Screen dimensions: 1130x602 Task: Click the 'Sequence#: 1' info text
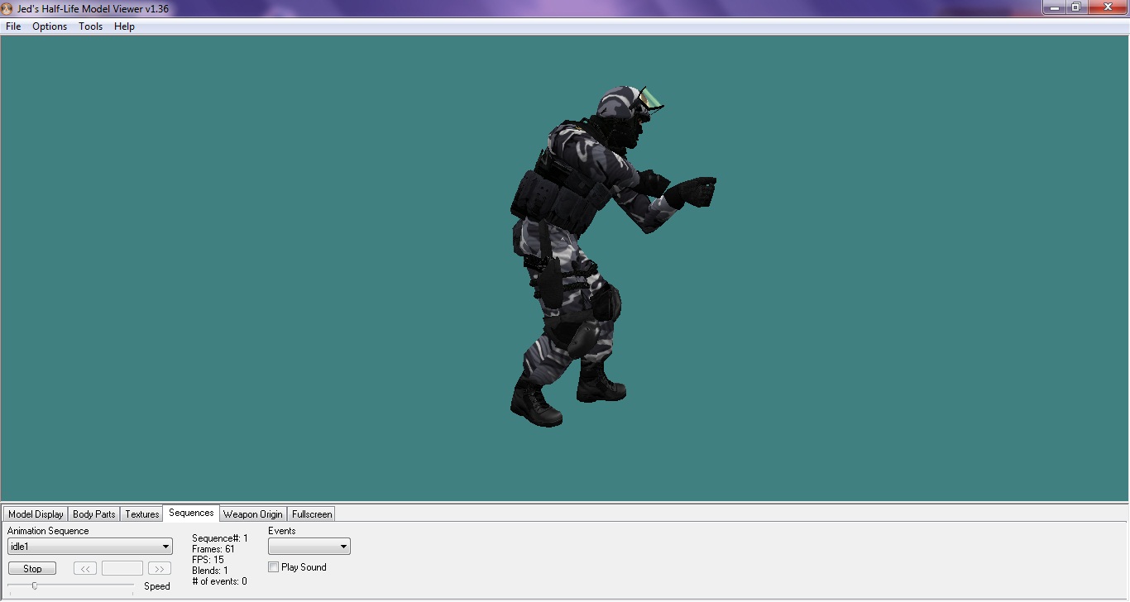220,538
